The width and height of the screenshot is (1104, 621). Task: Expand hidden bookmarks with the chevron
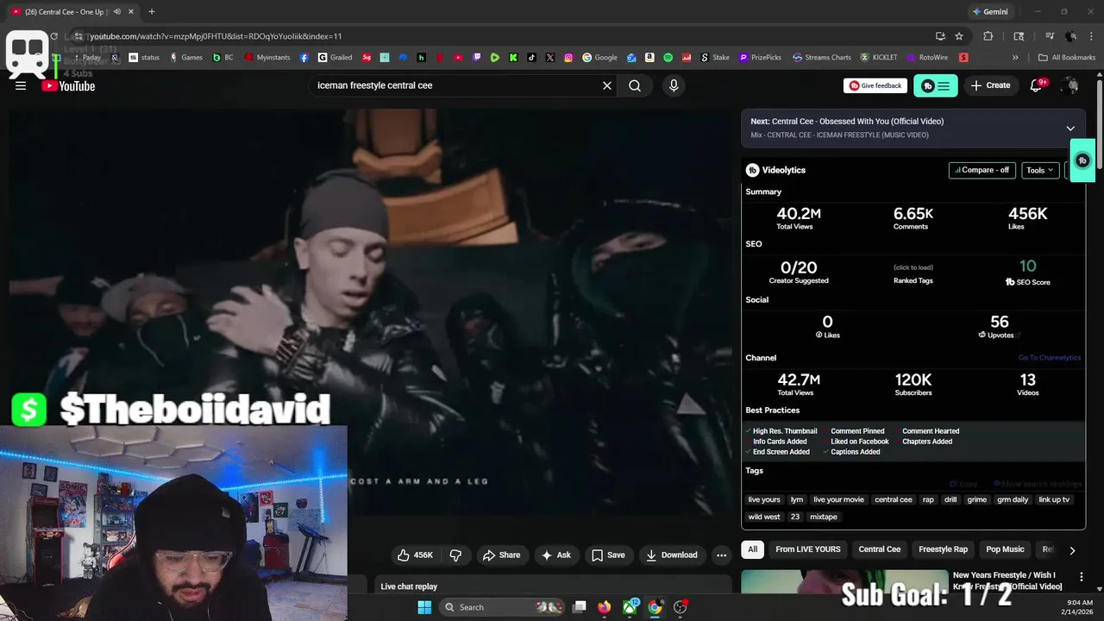point(1015,58)
